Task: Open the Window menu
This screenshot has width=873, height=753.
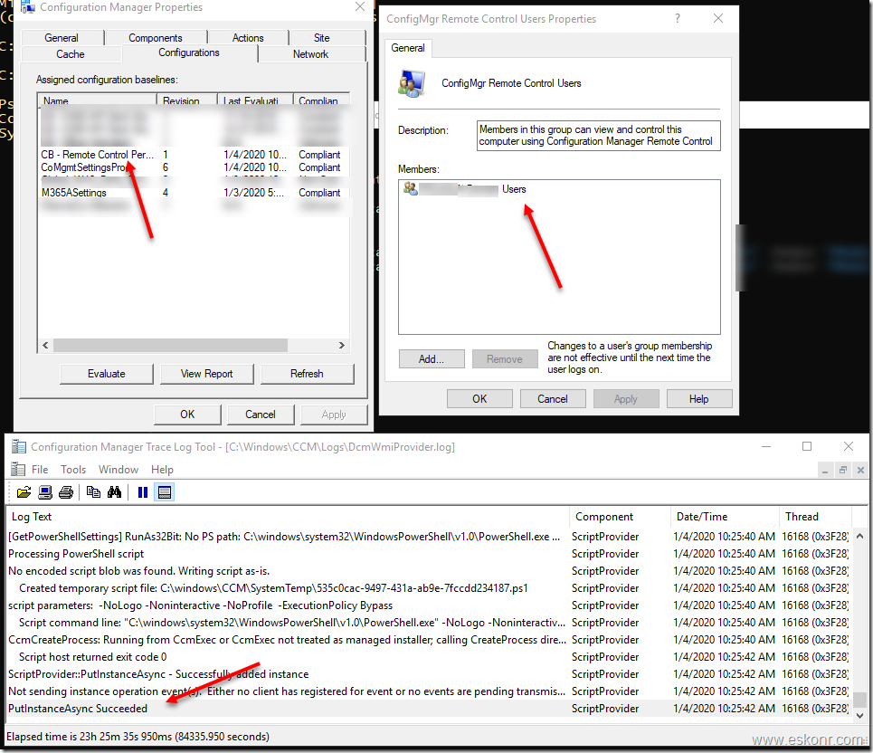Action: point(118,470)
